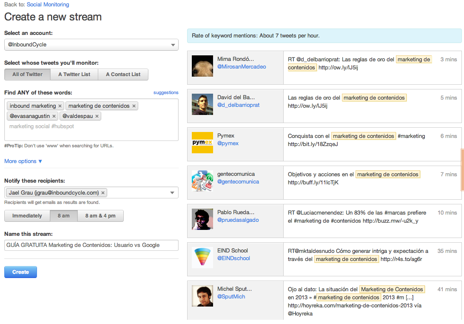This screenshot has height=324, width=464.
Task: Click the 'EIND School' display name
Action: coord(233,250)
